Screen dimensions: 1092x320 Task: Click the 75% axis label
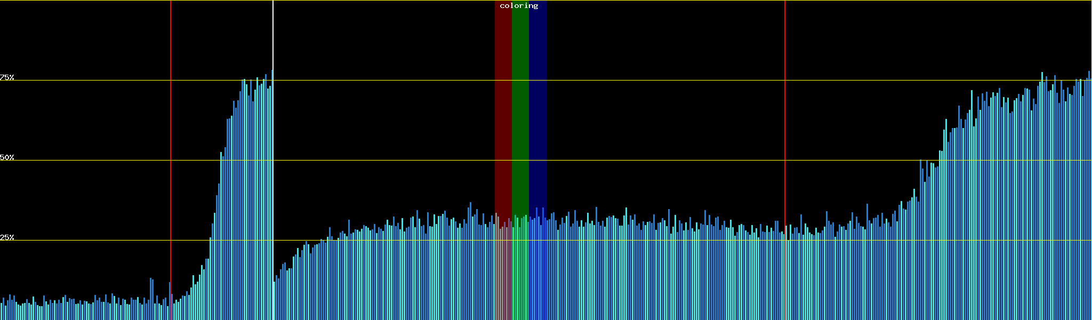coord(7,77)
